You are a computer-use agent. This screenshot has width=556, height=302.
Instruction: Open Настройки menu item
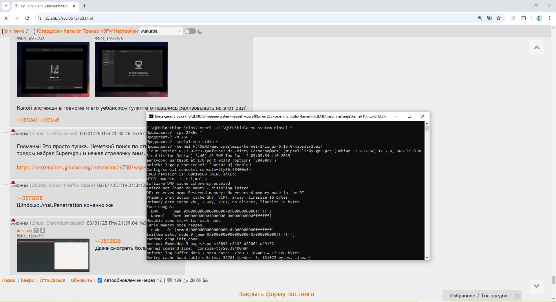pos(126,31)
